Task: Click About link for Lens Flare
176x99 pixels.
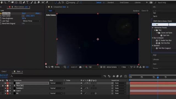Action: tap(38, 13)
